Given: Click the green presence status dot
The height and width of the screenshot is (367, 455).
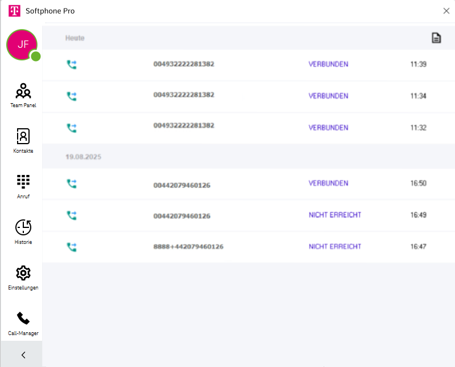Looking at the screenshot, I should click(x=36, y=56).
